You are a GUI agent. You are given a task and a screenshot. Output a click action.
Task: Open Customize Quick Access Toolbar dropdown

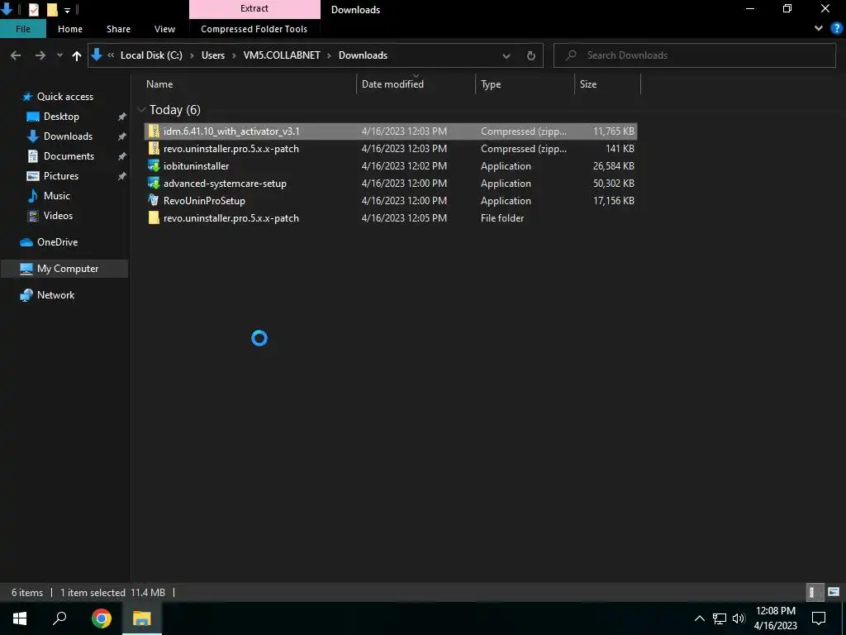(x=67, y=10)
